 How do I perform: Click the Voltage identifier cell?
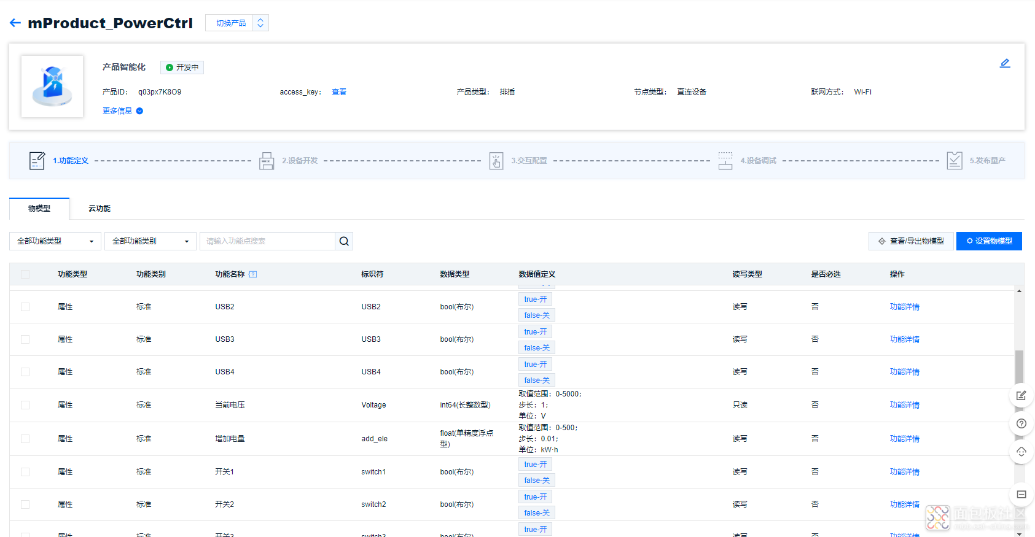click(373, 405)
